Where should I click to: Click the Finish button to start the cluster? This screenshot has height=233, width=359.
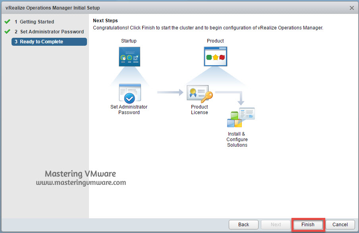(308, 225)
